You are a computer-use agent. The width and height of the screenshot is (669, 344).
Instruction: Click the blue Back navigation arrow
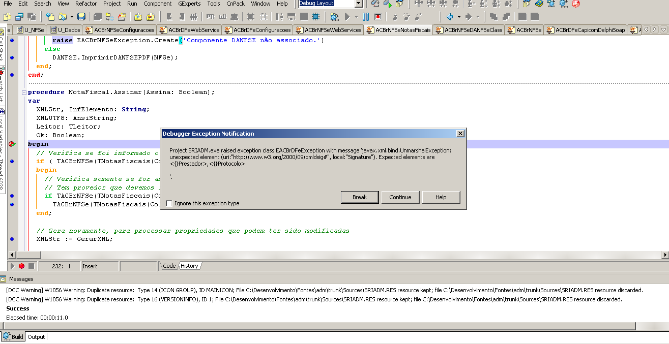[x=450, y=17]
